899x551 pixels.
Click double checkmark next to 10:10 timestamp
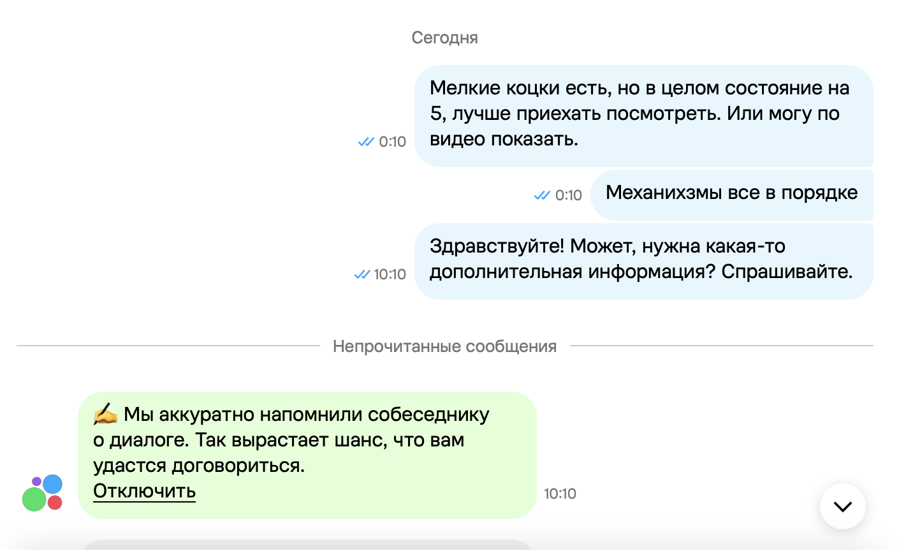pyautogui.click(x=362, y=274)
